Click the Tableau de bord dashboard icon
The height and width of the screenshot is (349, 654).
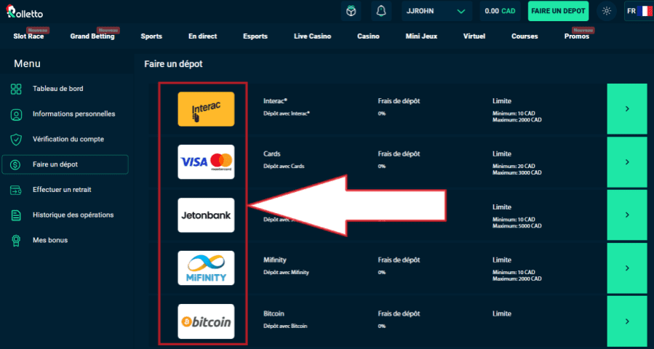16,89
